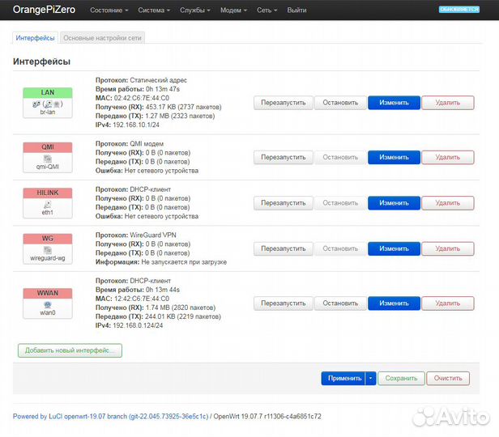The height and width of the screenshot is (437, 499).
Task: Click the WWAN IPv4 address 192.168.0.124/24
Action: [x=138, y=325]
